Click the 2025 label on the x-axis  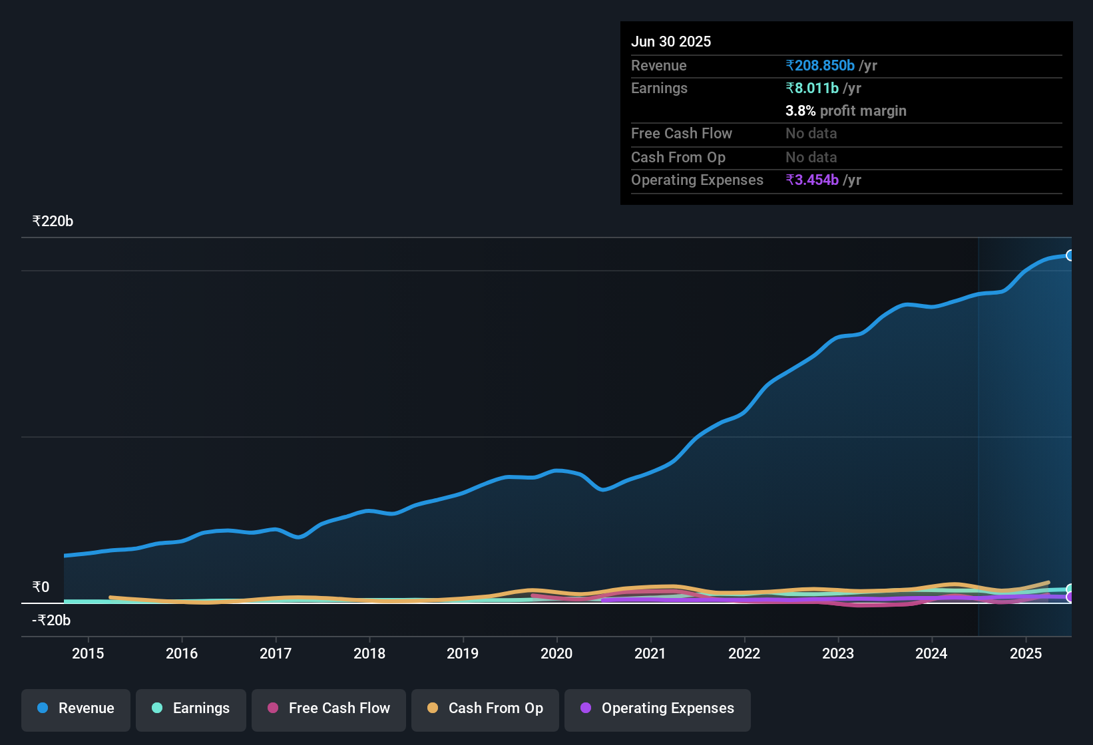click(x=1026, y=653)
